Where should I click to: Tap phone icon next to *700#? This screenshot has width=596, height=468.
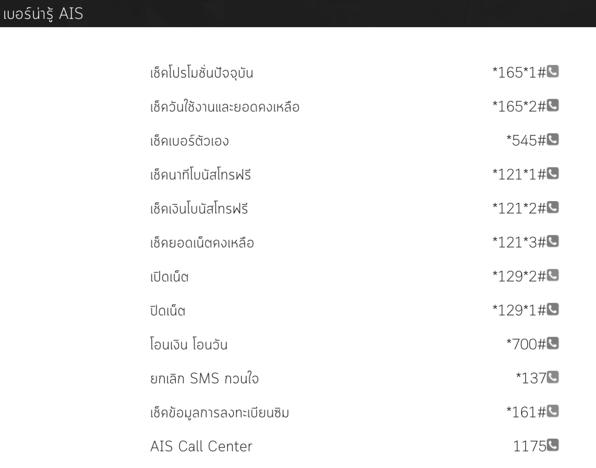click(553, 343)
